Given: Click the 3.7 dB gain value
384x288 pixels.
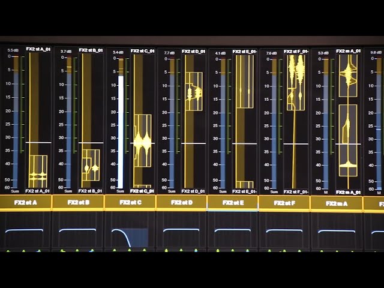Looking at the screenshot, I should [66, 52].
